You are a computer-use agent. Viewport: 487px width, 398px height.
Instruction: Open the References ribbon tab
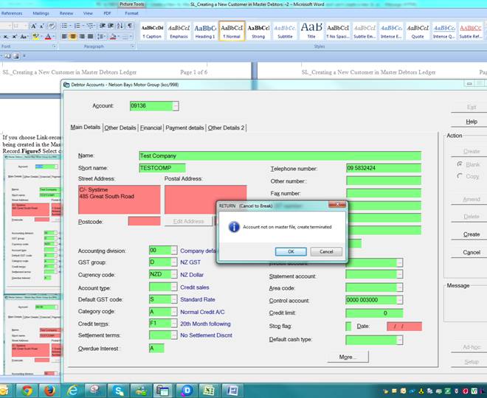click(12, 13)
